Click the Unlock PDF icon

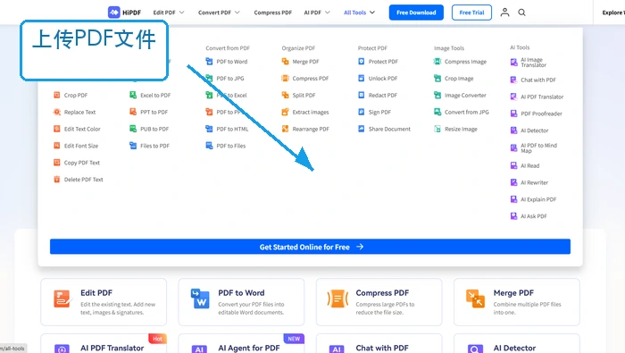[x=361, y=78]
